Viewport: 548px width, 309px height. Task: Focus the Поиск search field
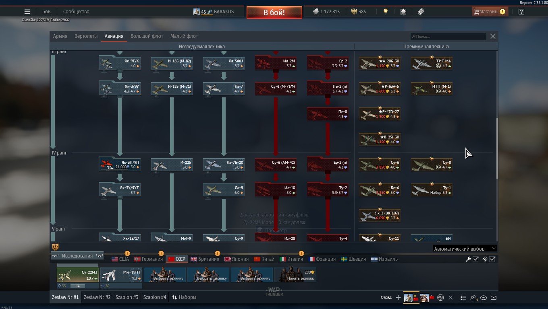point(448,37)
